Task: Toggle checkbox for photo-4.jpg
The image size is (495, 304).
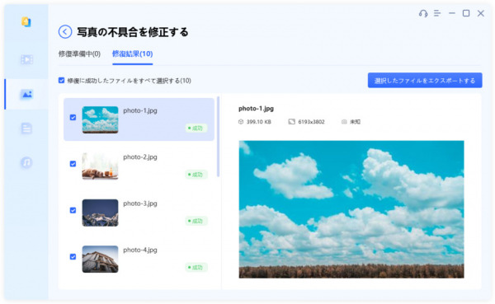Action: [73, 257]
